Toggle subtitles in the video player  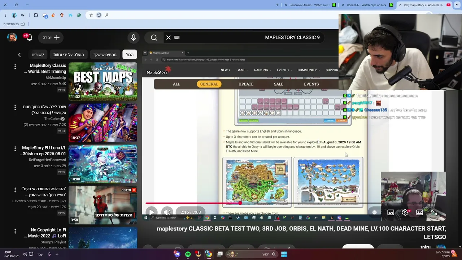(x=391, y=212)
